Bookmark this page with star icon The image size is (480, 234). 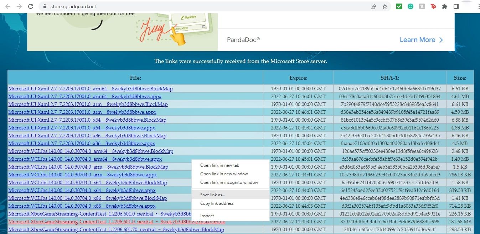385,6
